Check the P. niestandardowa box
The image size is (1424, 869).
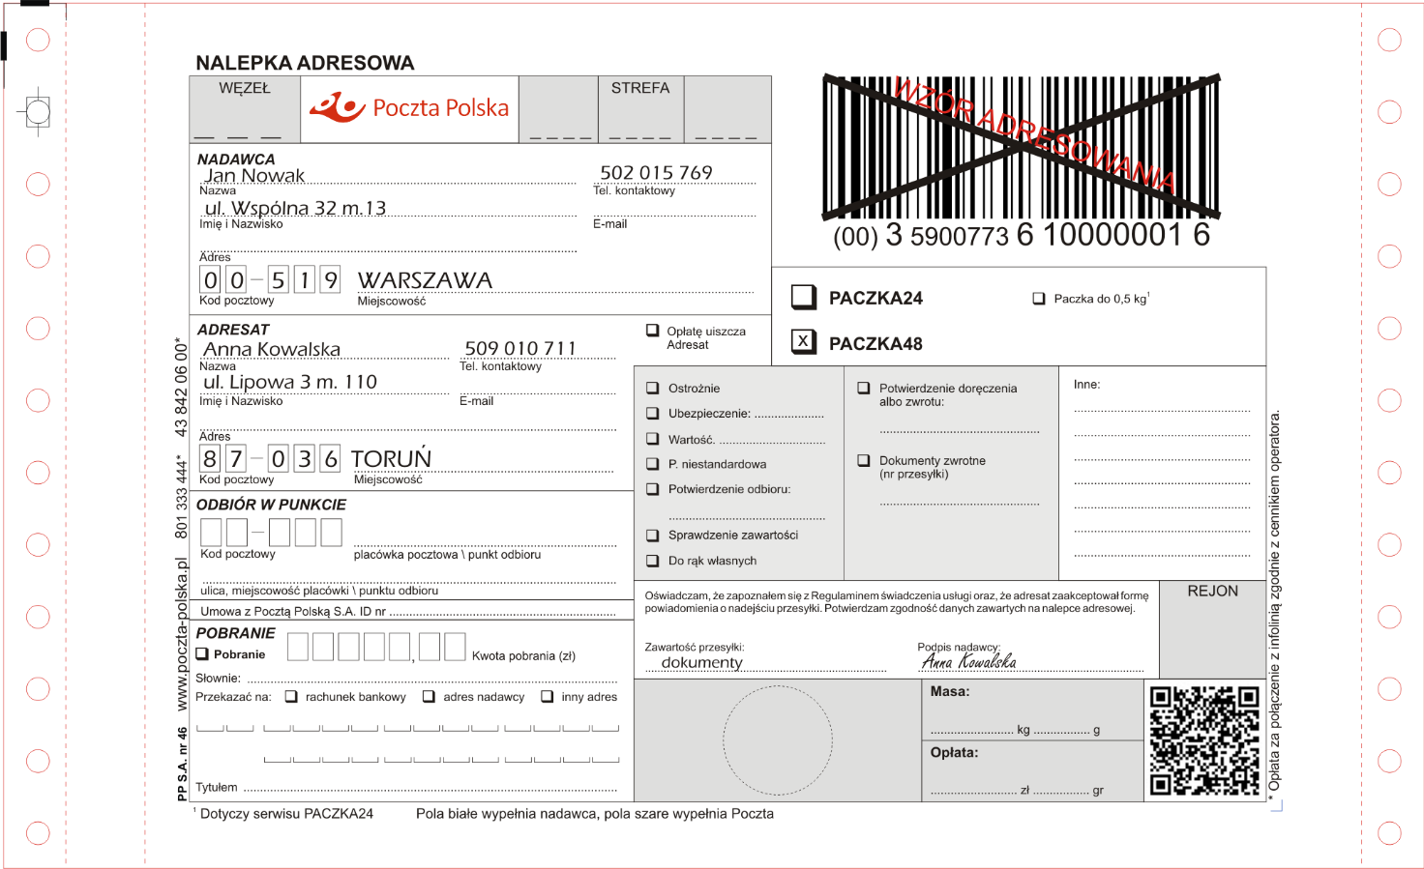coord(653,464)
